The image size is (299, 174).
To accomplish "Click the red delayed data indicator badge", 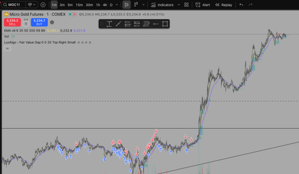I will point(75,14).
